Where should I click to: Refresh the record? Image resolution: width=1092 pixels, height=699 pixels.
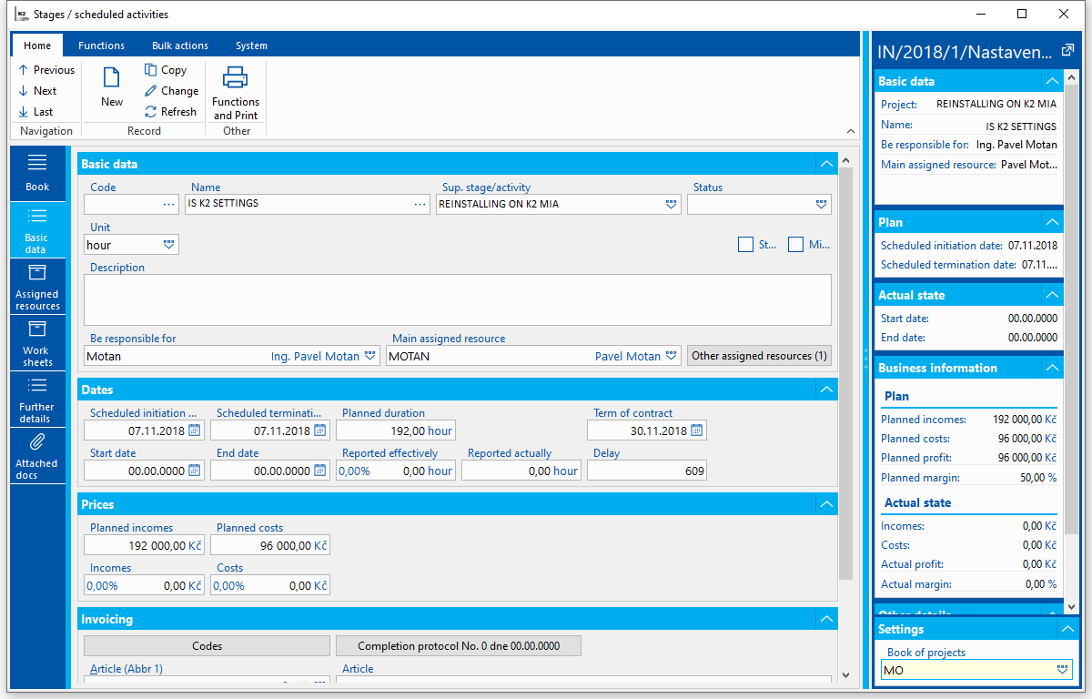point(171,112)
